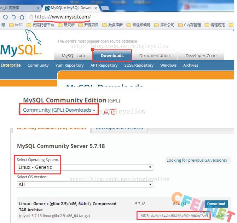Viewport: 237px width, 223px height.
Task: Open the 数据库新 bookmark folder
Action: [x=112, y=25]
